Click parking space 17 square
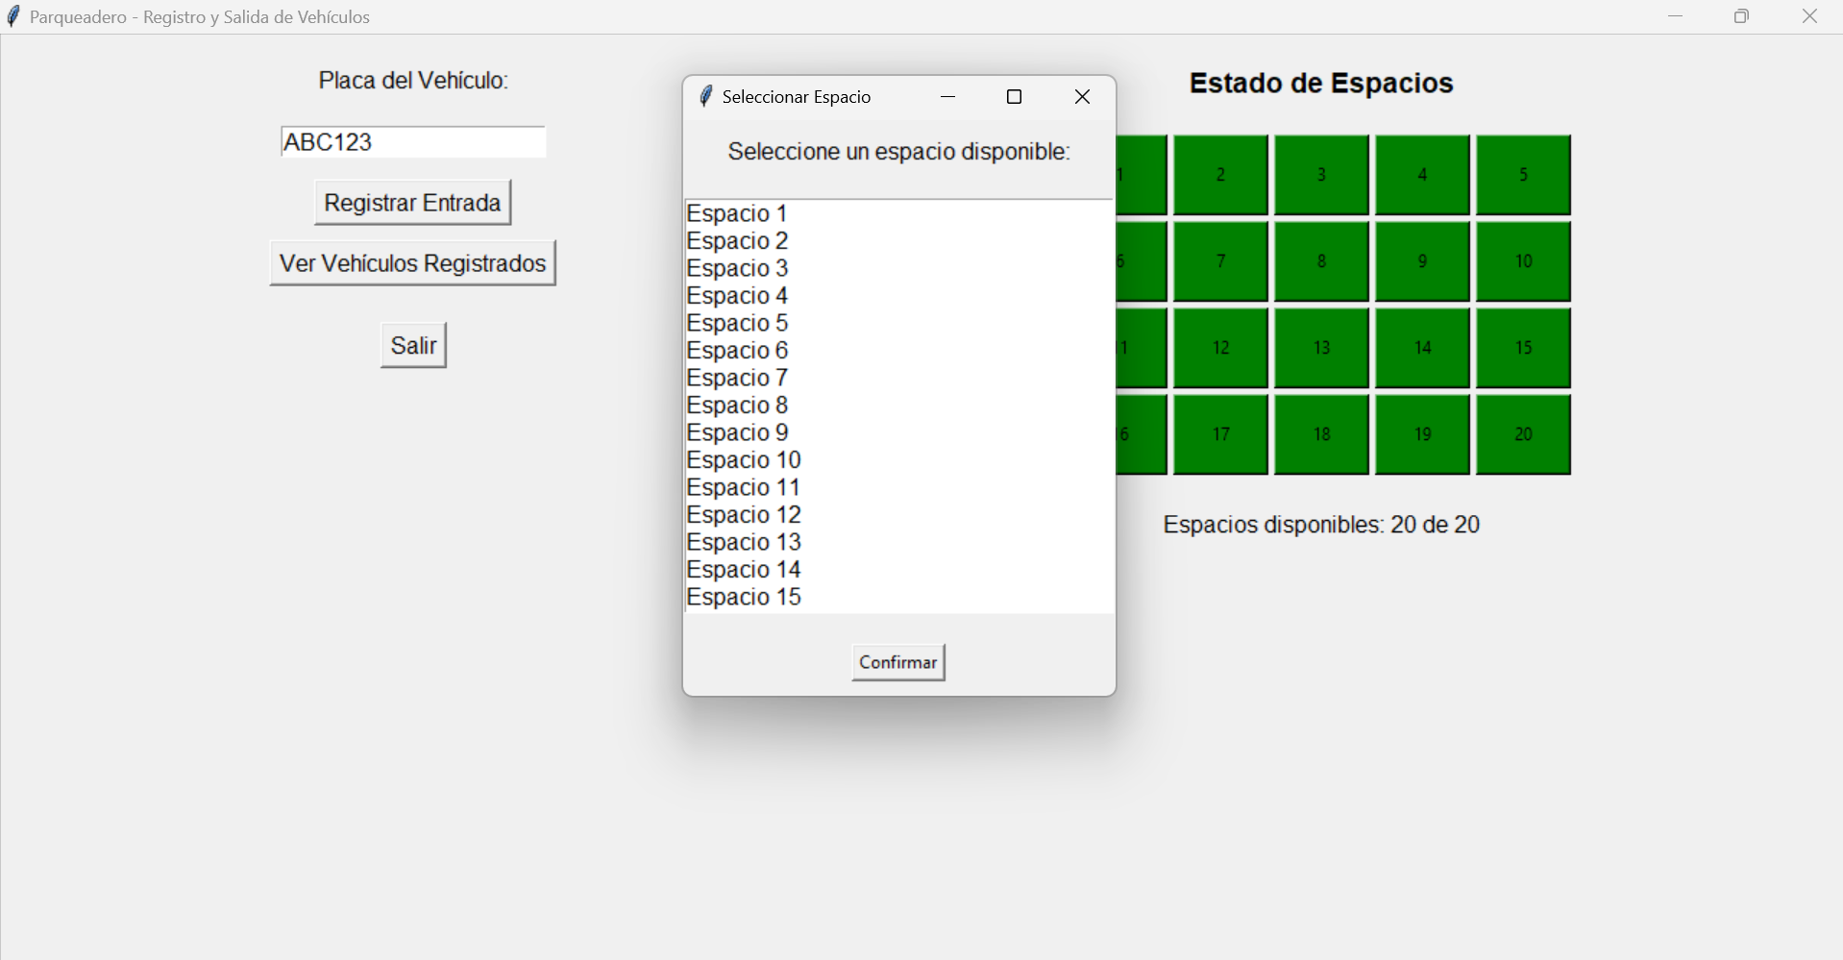The width and height of the screenshot is (1843, 960). 1220,434
